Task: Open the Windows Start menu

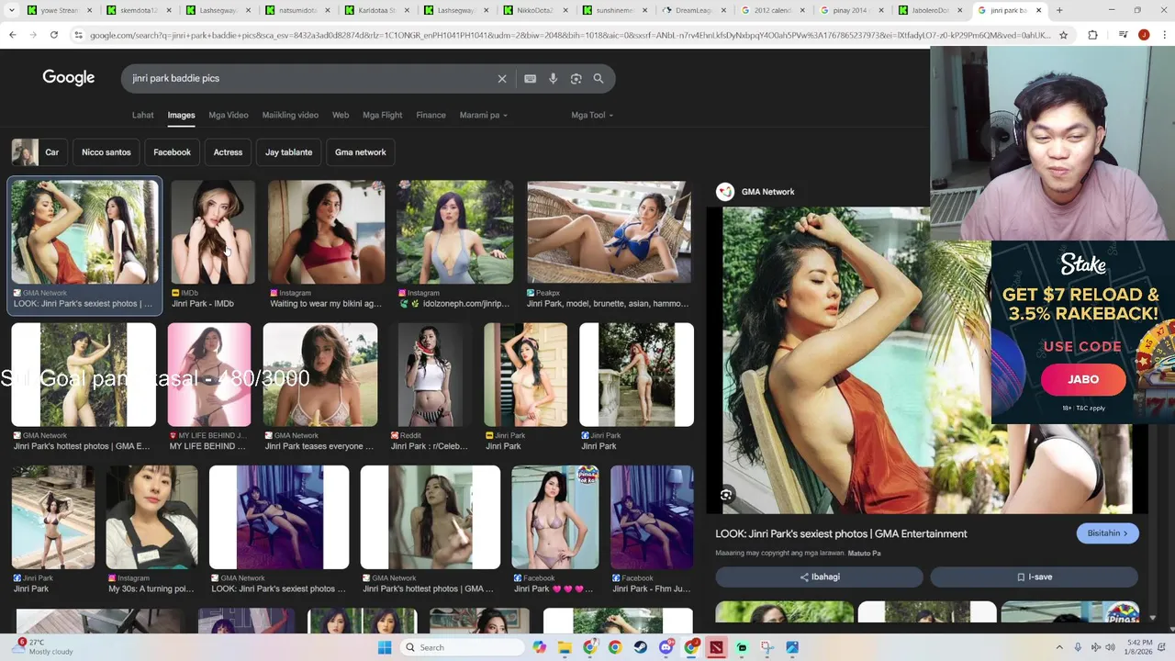Action: pyautogui.click(x=385, y=647)
